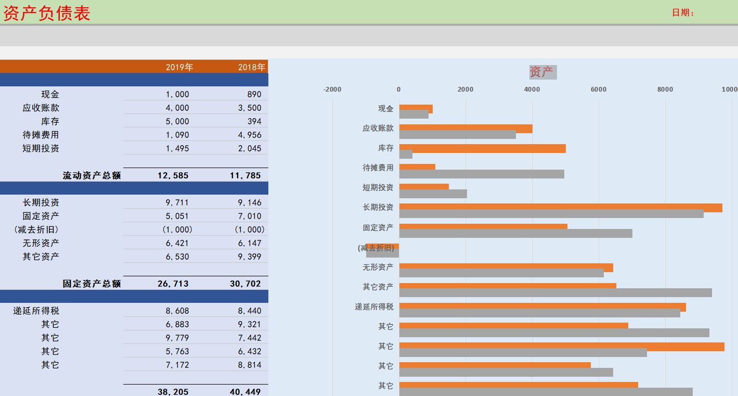738x396 pixels.
Task: Select the cell containing 5,051
Action: (x=177, y=216)
